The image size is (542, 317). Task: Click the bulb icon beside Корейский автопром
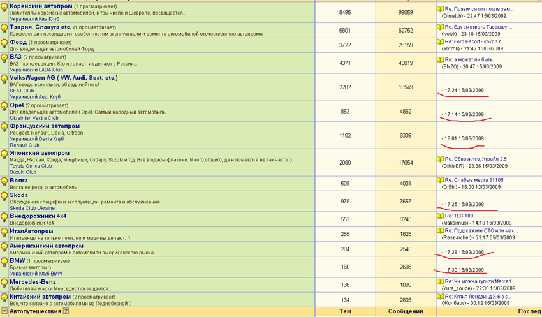point(4,11)
